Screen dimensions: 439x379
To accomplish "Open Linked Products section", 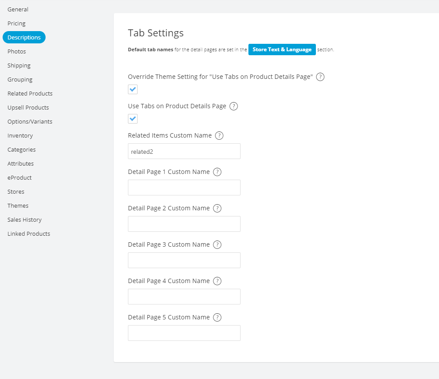I will point(28,234).
